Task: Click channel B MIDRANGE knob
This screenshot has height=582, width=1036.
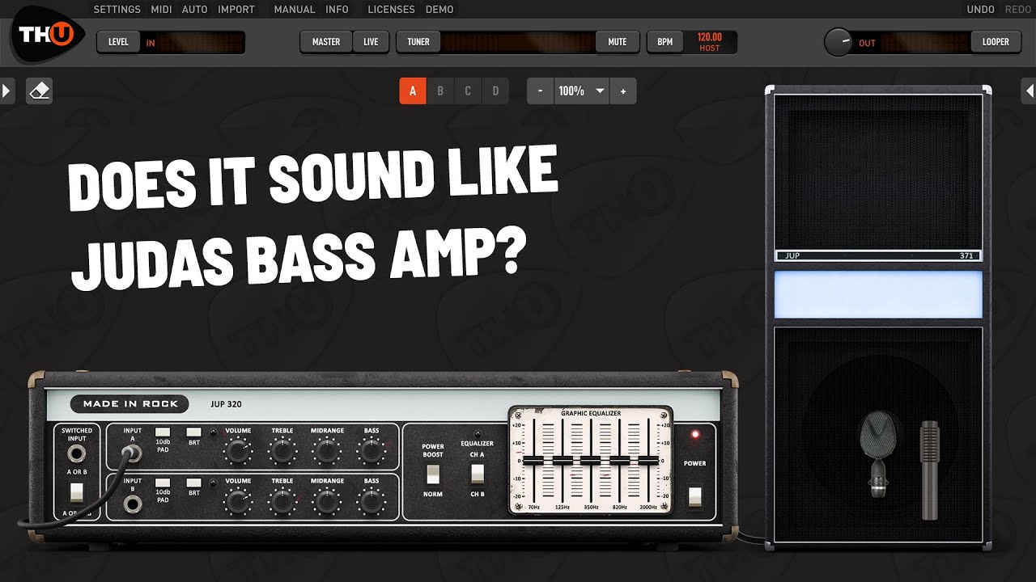Action: click(x=326, y=502)
